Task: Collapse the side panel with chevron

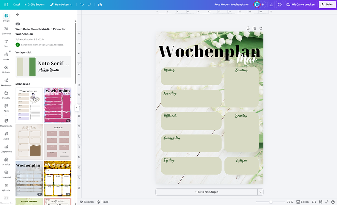Action: 77,108
